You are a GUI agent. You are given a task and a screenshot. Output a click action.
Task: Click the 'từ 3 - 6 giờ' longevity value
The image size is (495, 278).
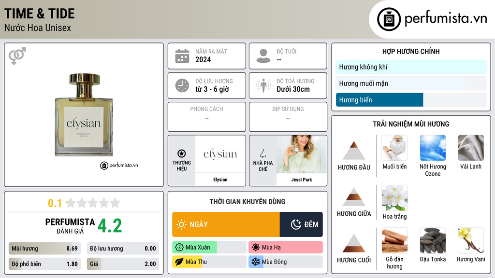[x=212, y=89]
